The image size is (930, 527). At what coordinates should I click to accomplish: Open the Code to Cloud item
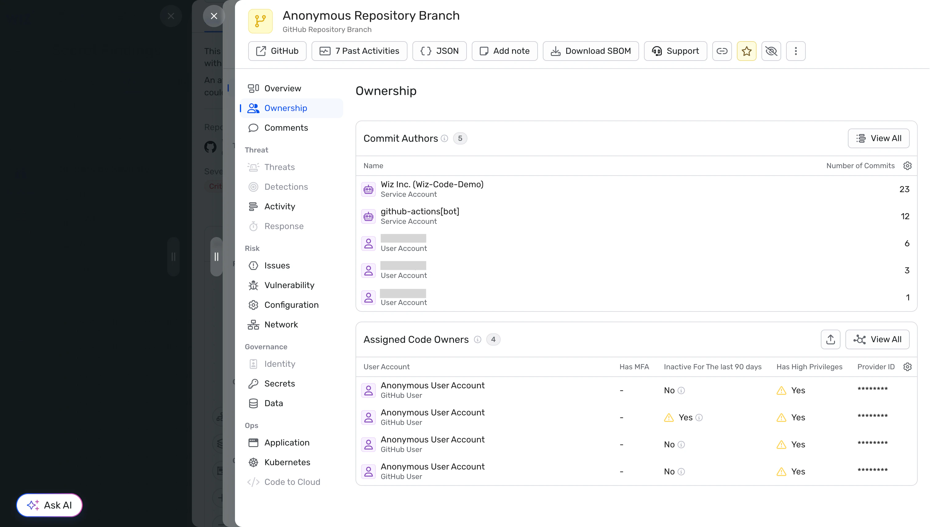[292, 482]
